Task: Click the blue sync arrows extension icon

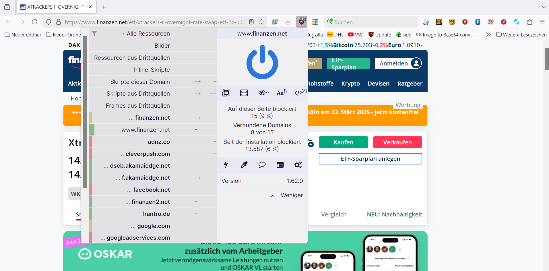Action: tap(517, 22)
